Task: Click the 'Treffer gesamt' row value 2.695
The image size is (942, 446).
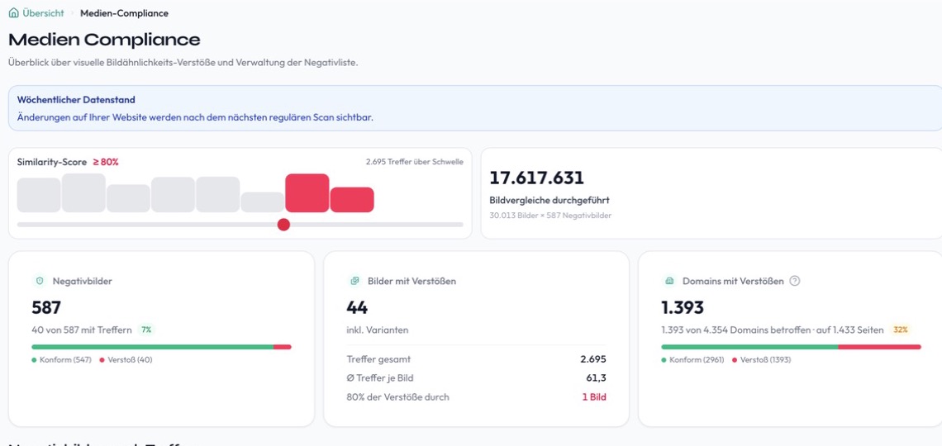Action: click(x=593, y=359)
